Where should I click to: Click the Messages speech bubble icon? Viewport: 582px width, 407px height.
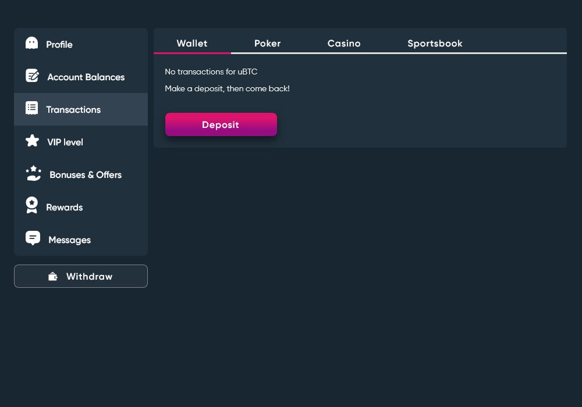[33, 238]
